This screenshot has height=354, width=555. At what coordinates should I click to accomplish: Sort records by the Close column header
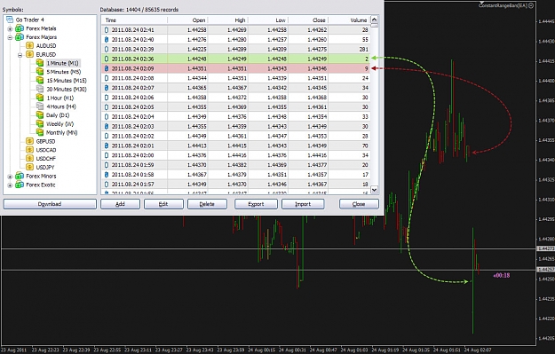308,20
